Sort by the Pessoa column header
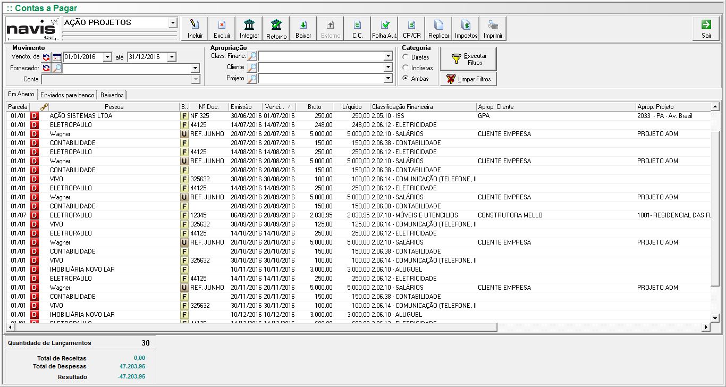 tap(114, 107)
